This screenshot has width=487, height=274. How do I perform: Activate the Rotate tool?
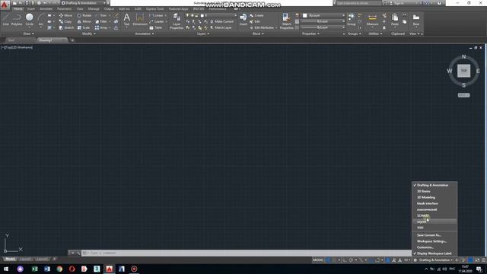pos(84,15)
